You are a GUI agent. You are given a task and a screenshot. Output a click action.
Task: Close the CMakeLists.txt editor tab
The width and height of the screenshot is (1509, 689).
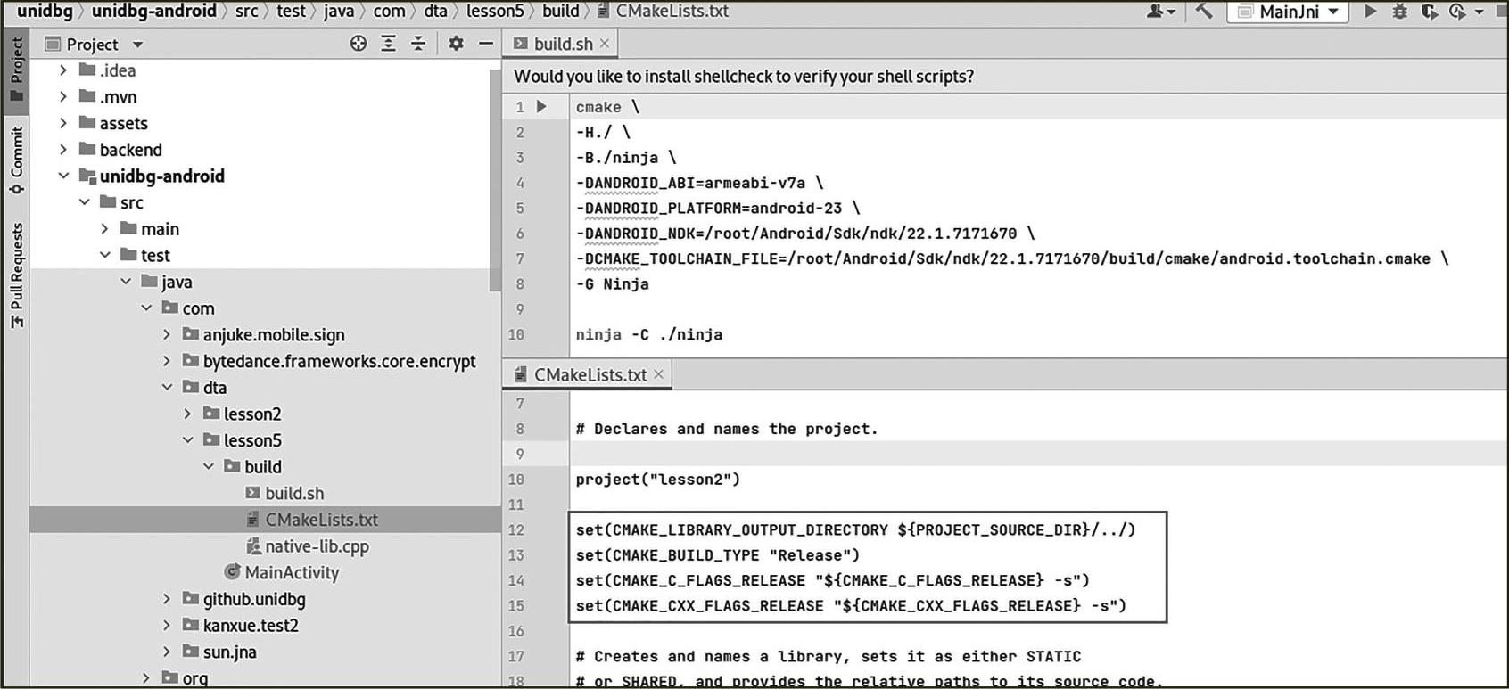[x=659, y=374]
